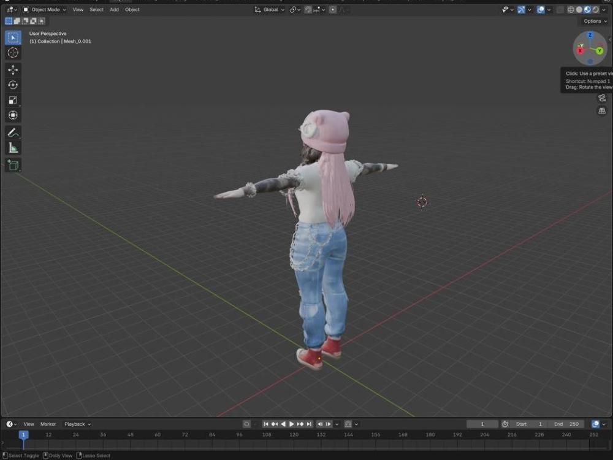
Task: Open the Global transform orientation dropdown
Action: click(269, 10)
